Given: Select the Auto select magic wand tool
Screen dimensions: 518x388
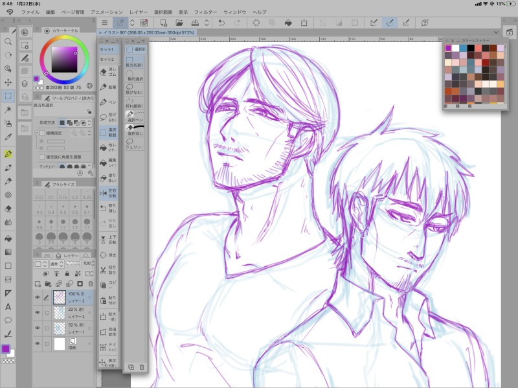Looking at the screenshot, I should pos(8,109).
